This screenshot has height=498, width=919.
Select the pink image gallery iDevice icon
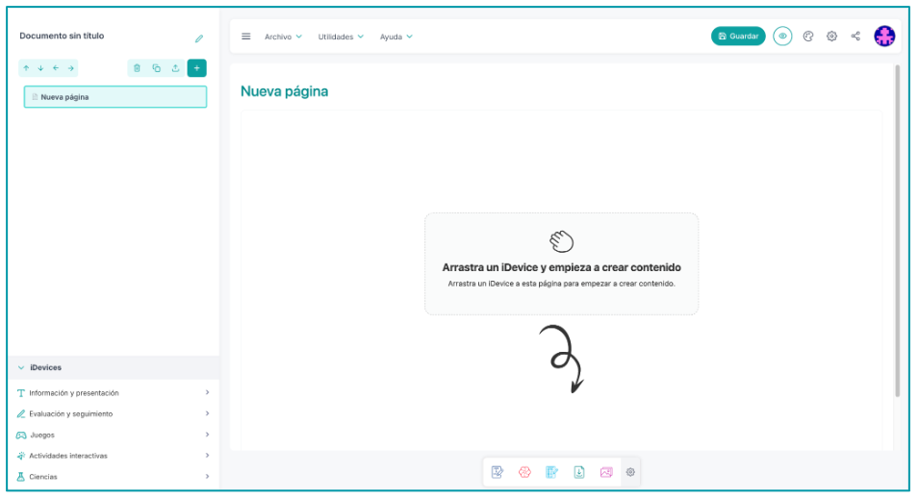606,472
